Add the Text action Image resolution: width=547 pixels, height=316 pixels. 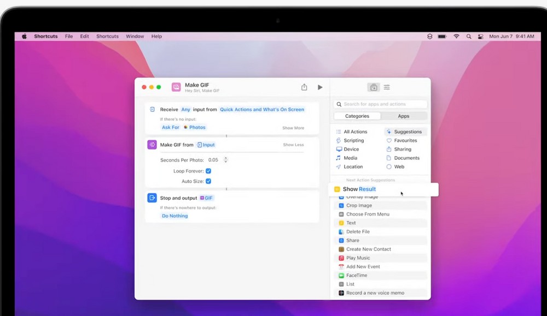point(380,223)
